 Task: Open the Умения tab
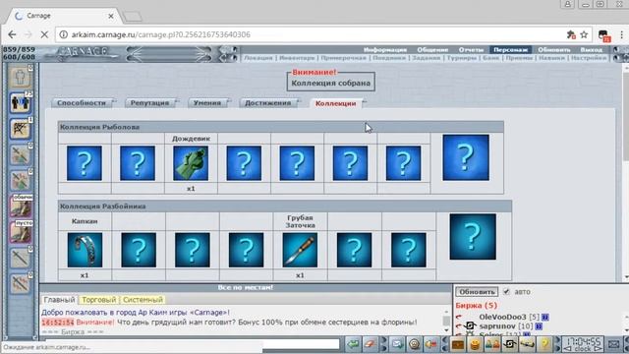(x=207, y=102)
